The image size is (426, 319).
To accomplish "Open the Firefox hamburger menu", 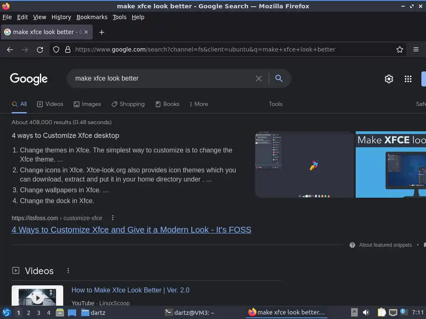I will point(416,49).
